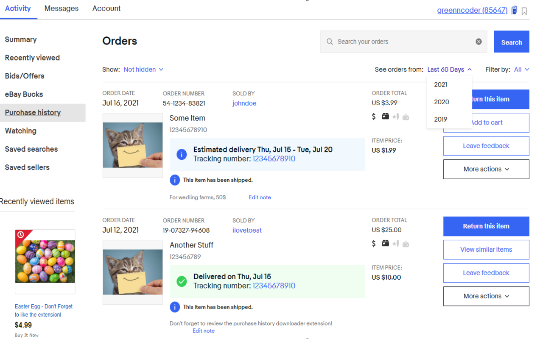Open the Account tab
This screenshot has width=543, height=339.
coord(106,8)
